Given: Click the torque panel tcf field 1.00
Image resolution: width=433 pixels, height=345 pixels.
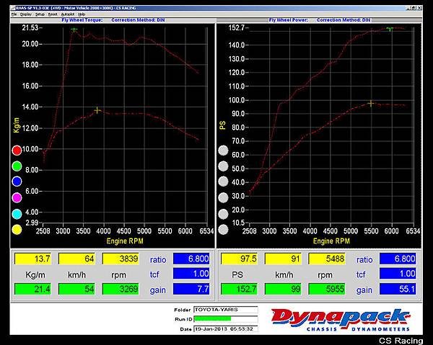Looking at the screenshot, I should pyautogui.click(x=191, y=274).
